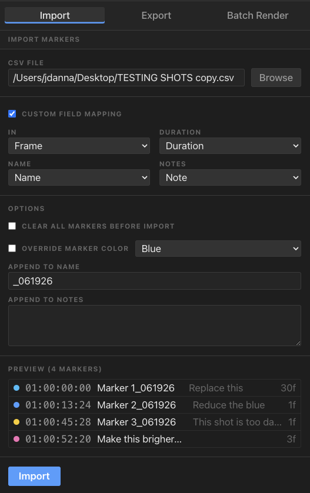
Task: Uncheck Custom Field Mapping checkbox
Action: pos(12,114)
